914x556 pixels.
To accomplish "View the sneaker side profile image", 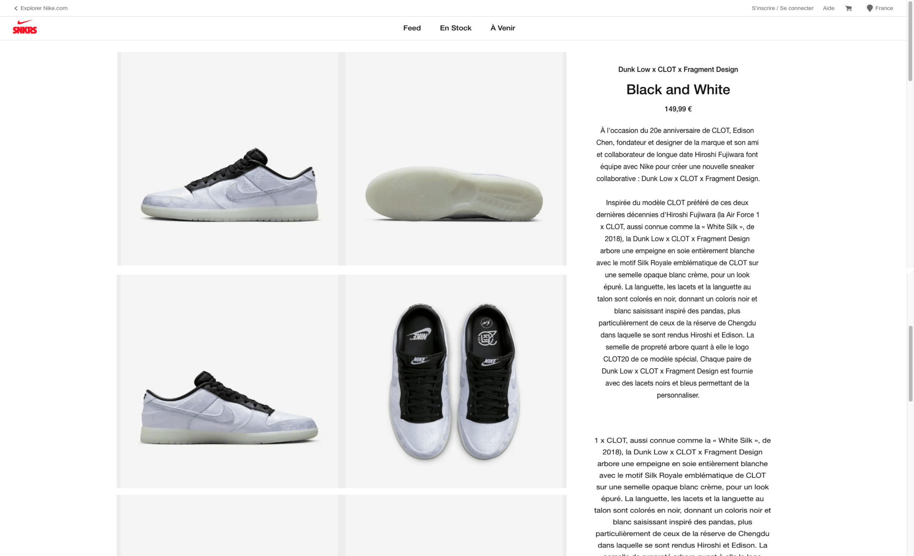I will pos(229,159).
